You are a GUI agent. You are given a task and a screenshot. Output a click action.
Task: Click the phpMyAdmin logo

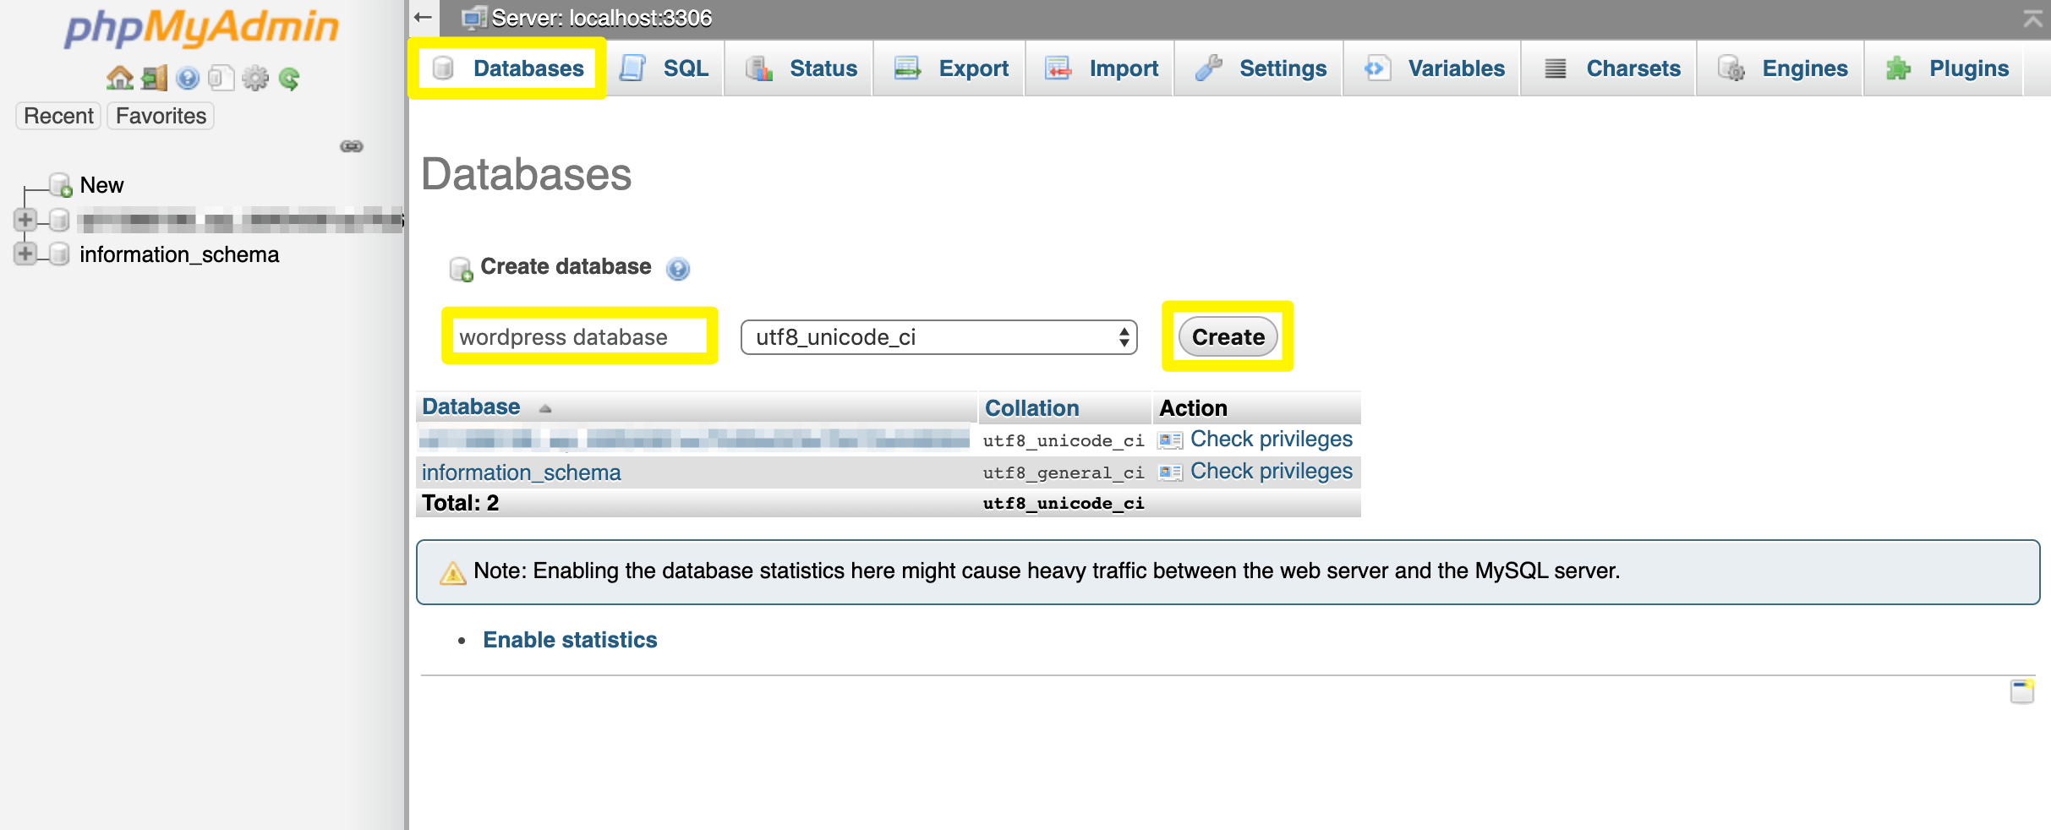click(x=201, y=29)
